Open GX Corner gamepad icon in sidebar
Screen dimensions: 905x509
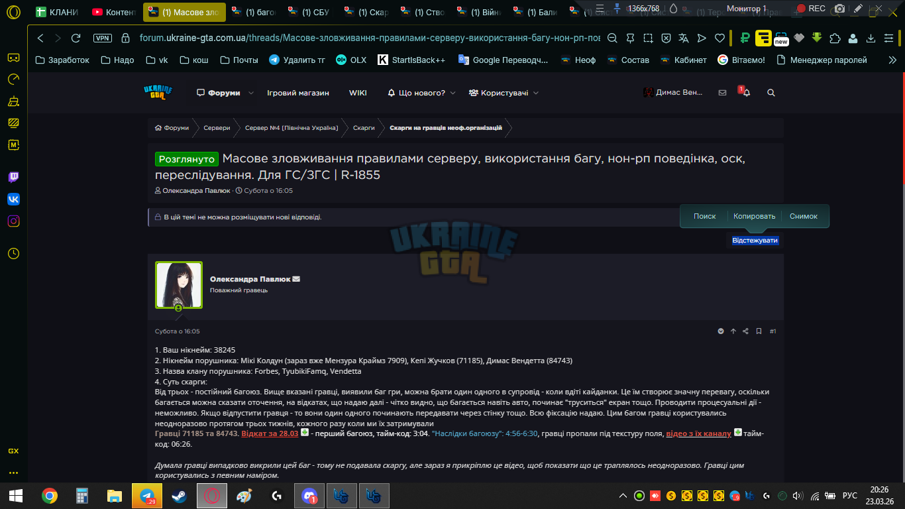13,58
